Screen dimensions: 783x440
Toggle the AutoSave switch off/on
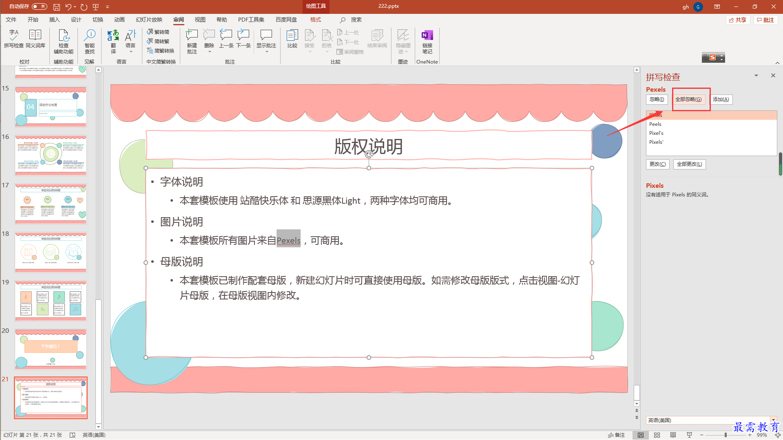[x=40, y=7]
